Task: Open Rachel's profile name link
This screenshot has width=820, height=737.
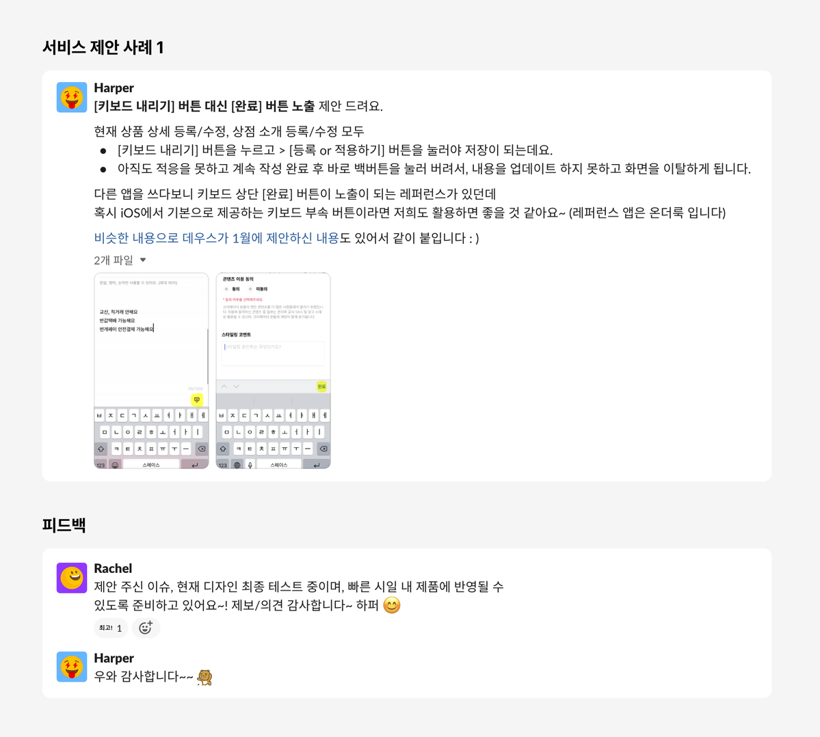Action: pyautogui.click(x=113, y=568)
